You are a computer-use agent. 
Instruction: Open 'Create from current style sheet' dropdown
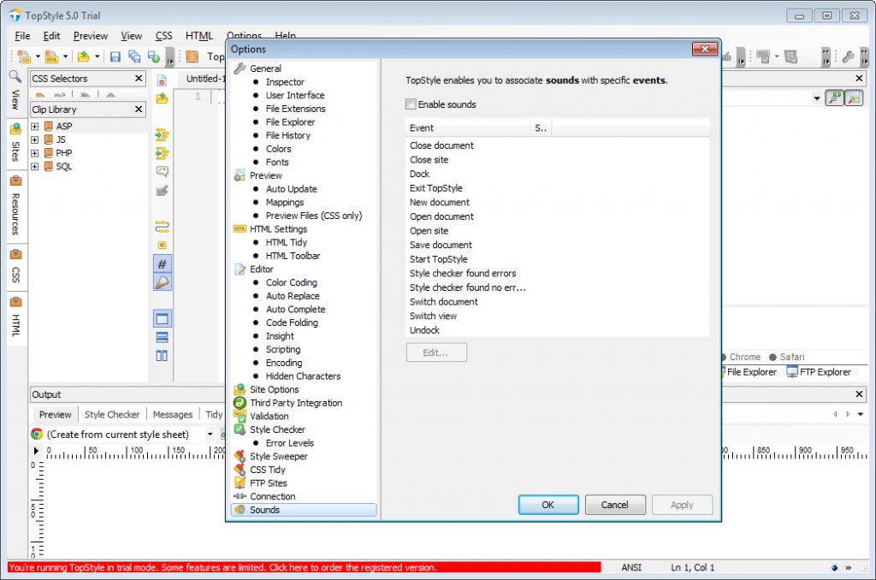tap(210, 435)
